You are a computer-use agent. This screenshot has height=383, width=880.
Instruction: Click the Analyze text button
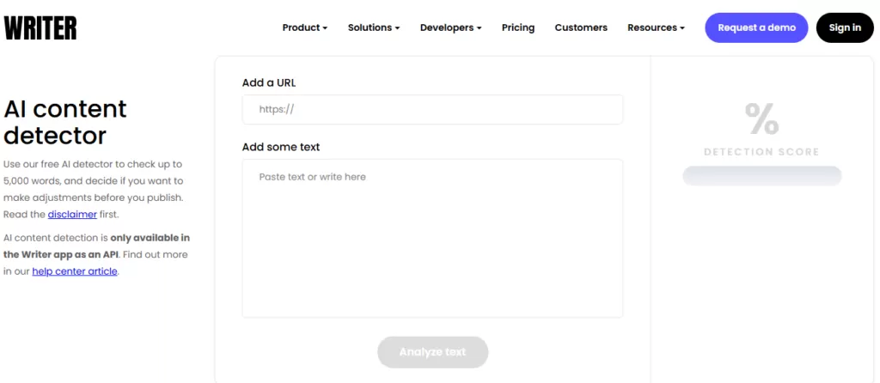(433, 352)
